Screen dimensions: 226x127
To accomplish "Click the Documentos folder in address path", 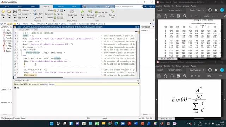I will (x=53, y=24).
